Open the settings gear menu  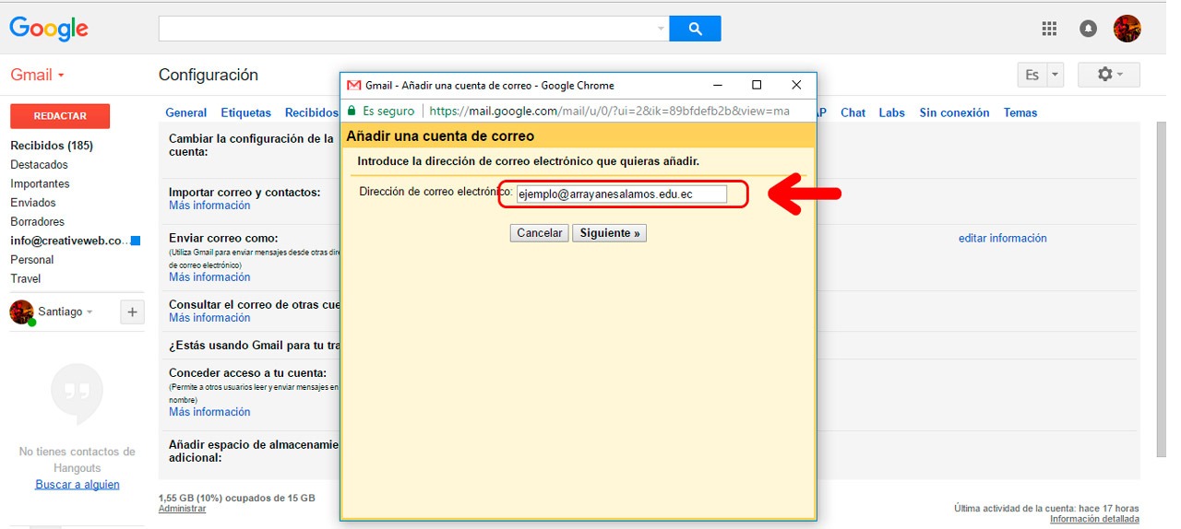(x=1109, y=75)
